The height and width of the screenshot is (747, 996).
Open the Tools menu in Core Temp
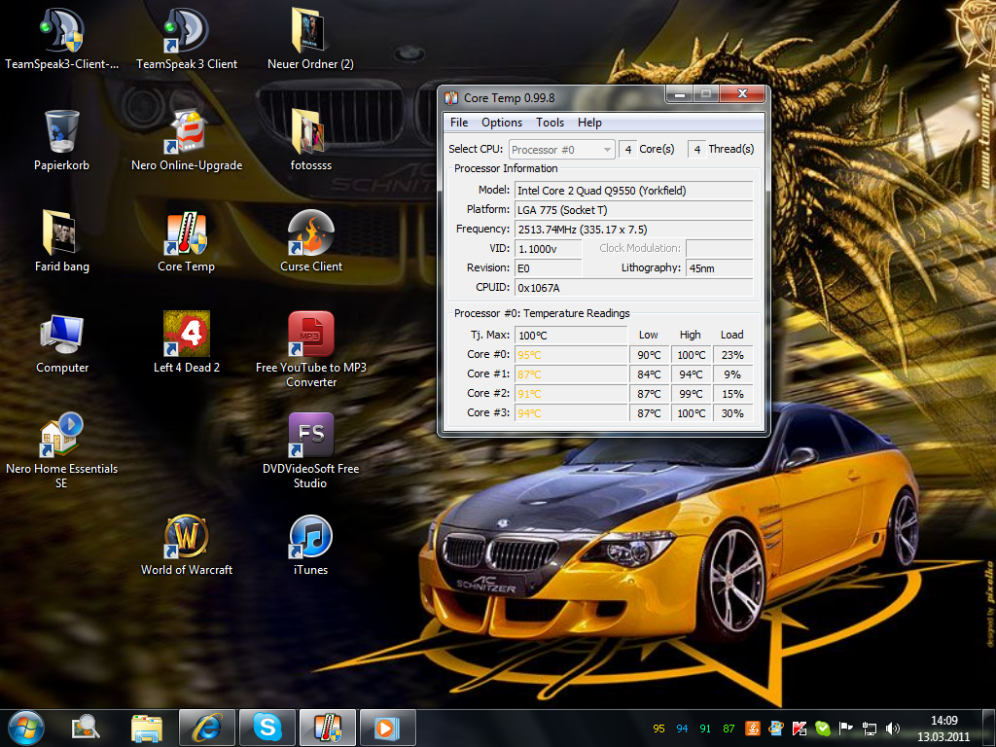point(551,123)
